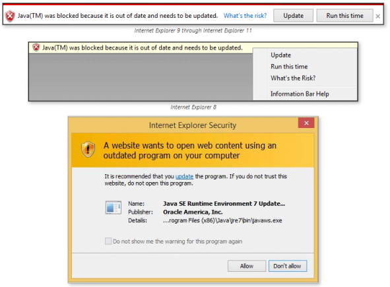This screenshot has width=390, height=287.
Task: Click the yellow warning shield icon in the security dialog
Action: 88,150
